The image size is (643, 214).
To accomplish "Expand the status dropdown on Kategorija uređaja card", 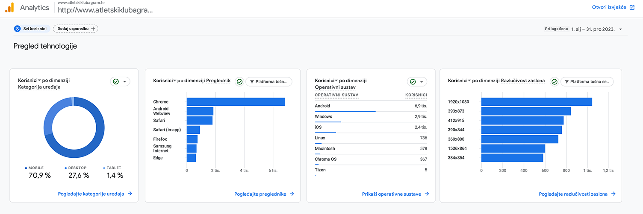I will click(x=124, y=81).
